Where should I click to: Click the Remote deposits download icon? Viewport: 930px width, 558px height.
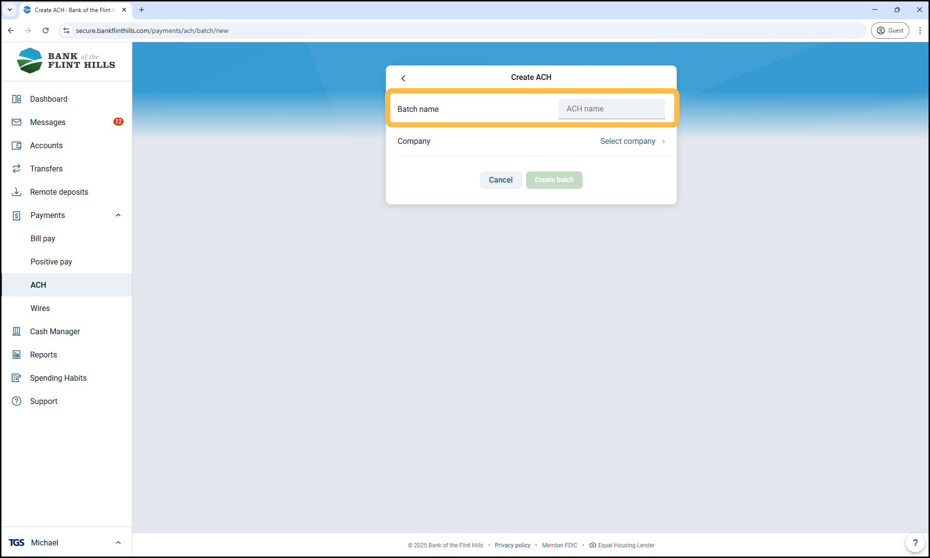tap(16, 192)
